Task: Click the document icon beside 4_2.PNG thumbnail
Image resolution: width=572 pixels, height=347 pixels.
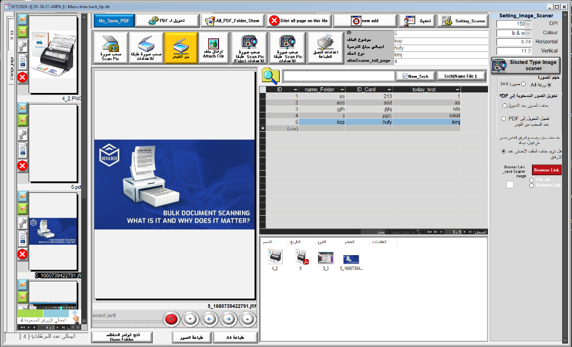Action: click(23, 61)
